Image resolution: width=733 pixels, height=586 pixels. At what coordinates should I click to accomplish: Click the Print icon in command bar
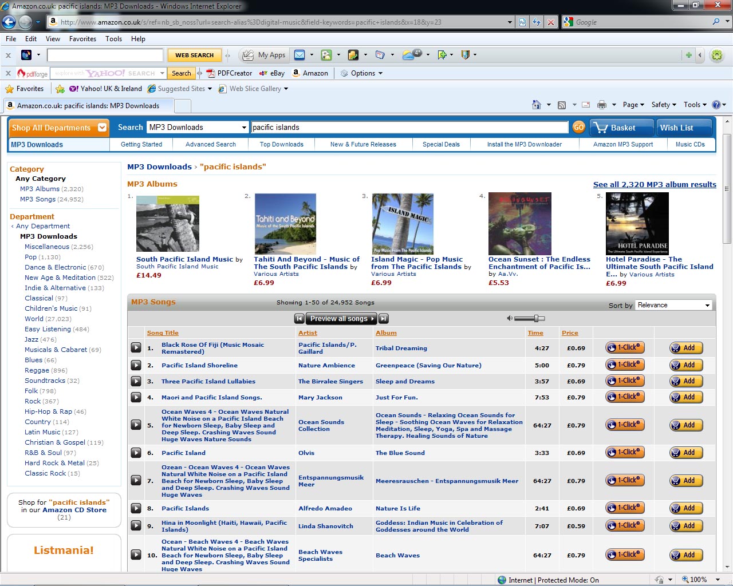coord(601,105)
